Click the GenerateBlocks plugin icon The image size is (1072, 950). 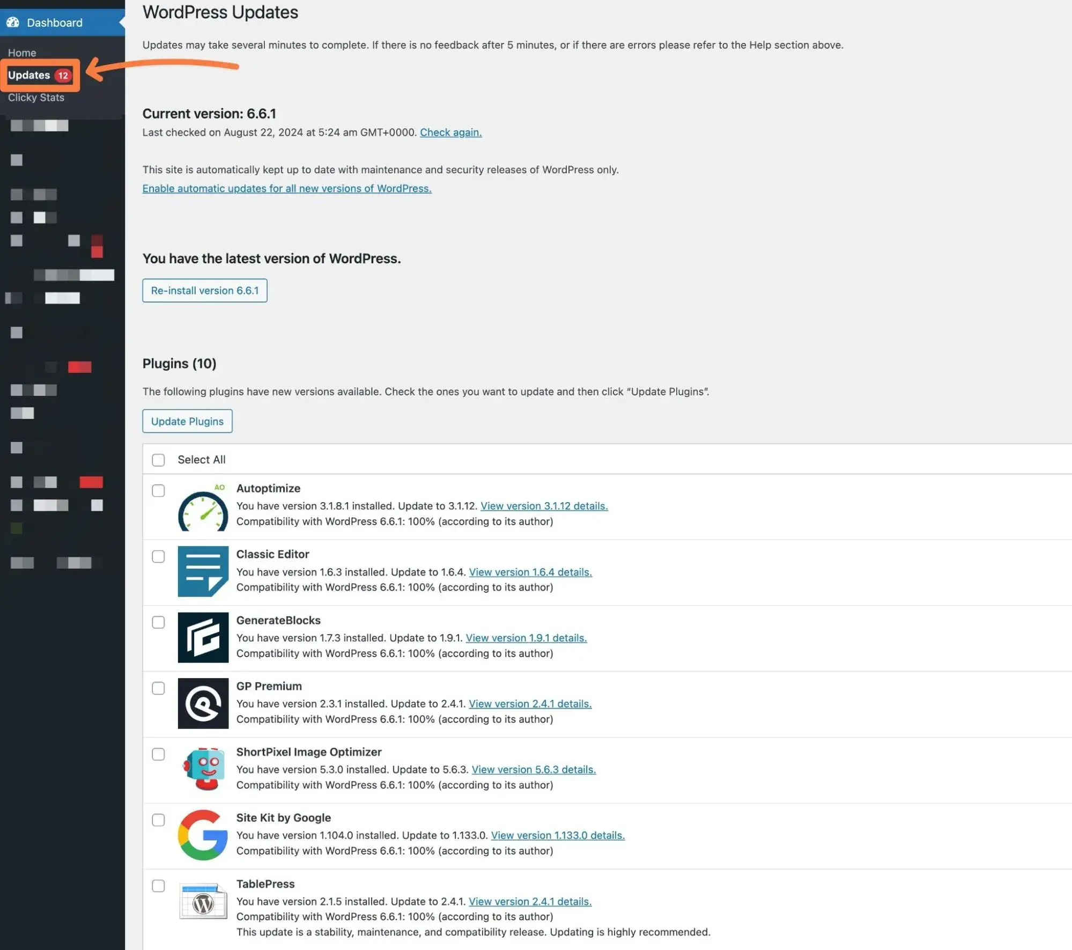203,637
